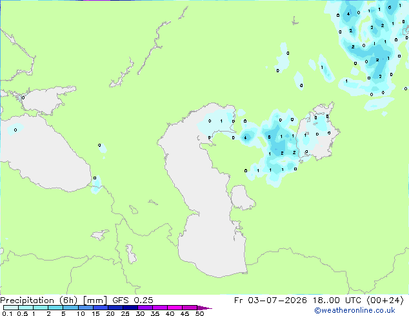
Task: Choose the 40 mm magenta legend swatch
Action: [x=175, y=308]
